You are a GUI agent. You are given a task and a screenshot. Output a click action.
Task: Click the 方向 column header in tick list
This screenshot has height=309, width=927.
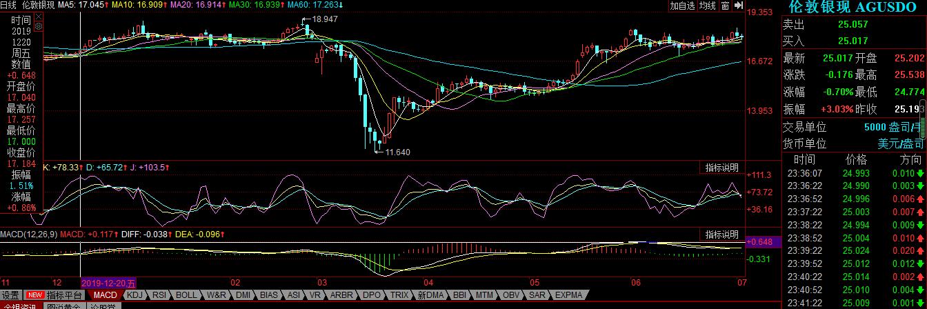[910, 159]
